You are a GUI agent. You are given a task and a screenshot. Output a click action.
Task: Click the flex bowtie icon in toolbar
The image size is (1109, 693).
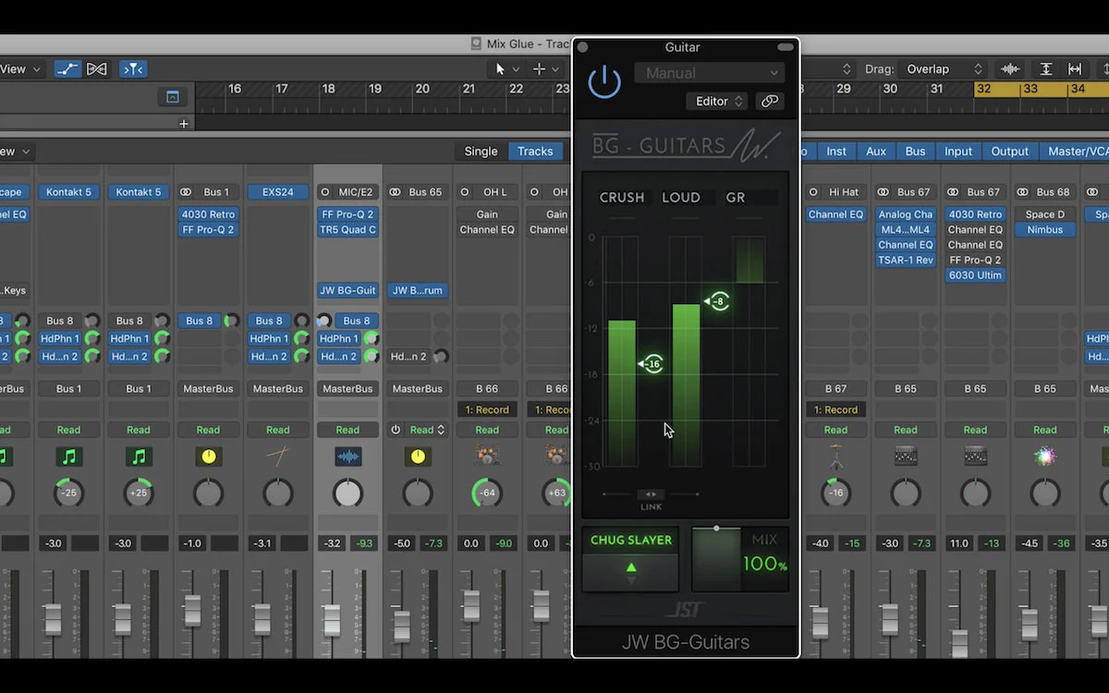(96, 69)
